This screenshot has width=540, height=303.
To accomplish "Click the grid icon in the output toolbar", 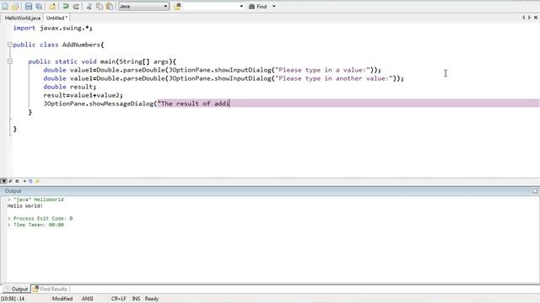I will click(17, 181).
